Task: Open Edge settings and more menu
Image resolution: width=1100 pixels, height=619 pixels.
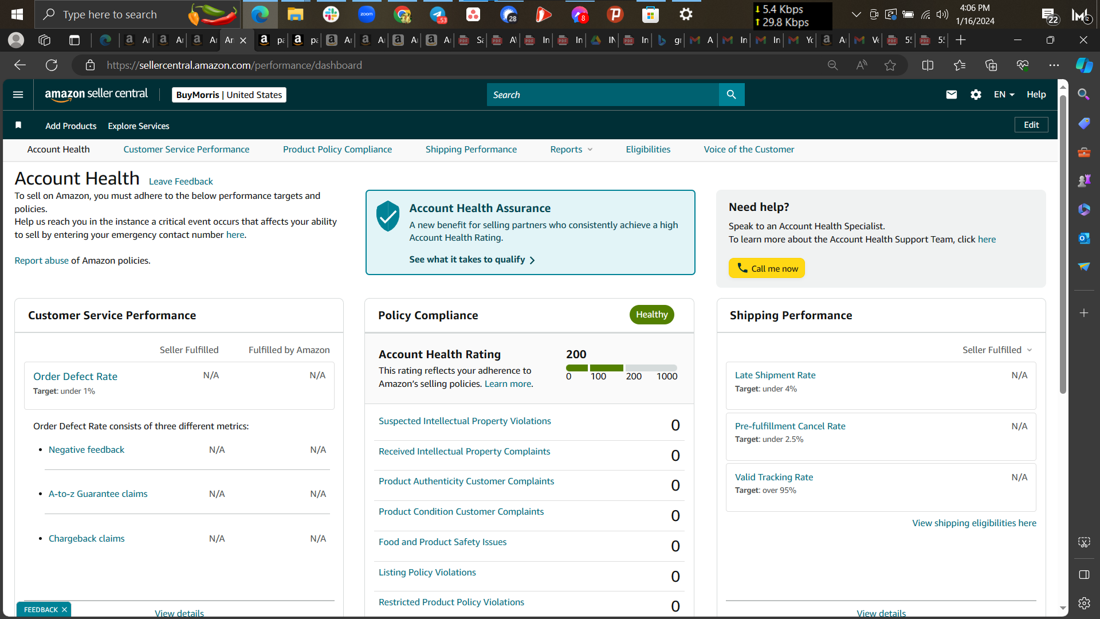Action: pos(1054,65)
